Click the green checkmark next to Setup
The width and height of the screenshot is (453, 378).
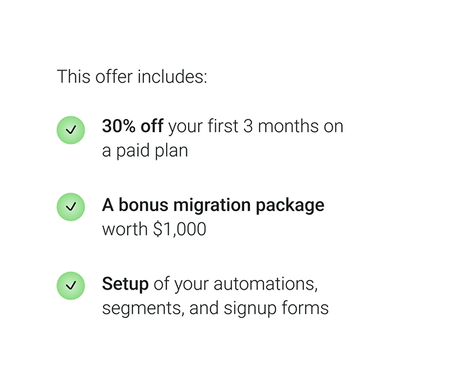pyautogui.click(x=71, y=286)
